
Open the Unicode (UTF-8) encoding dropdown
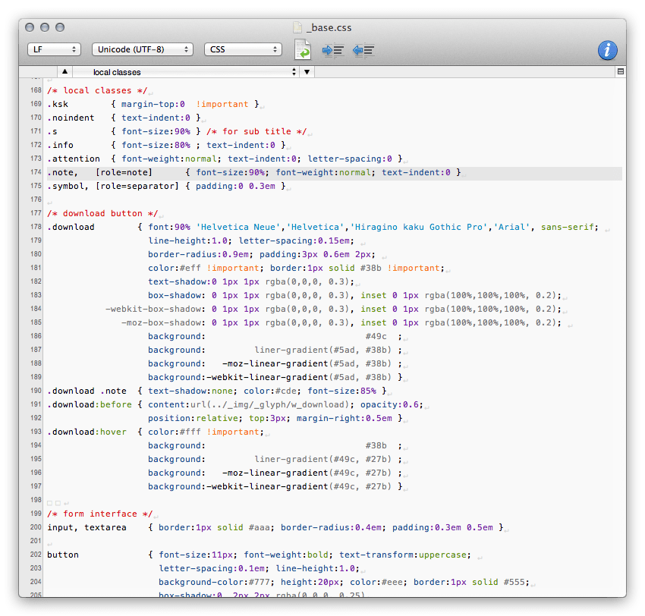coord(142,49)
